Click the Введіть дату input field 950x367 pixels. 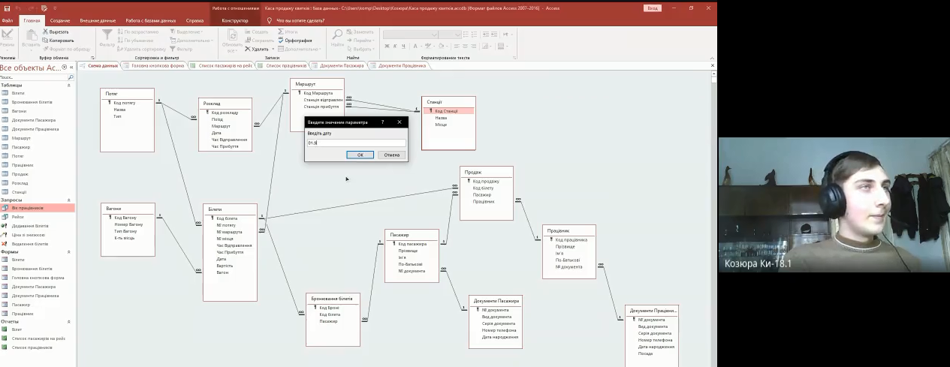356,143
